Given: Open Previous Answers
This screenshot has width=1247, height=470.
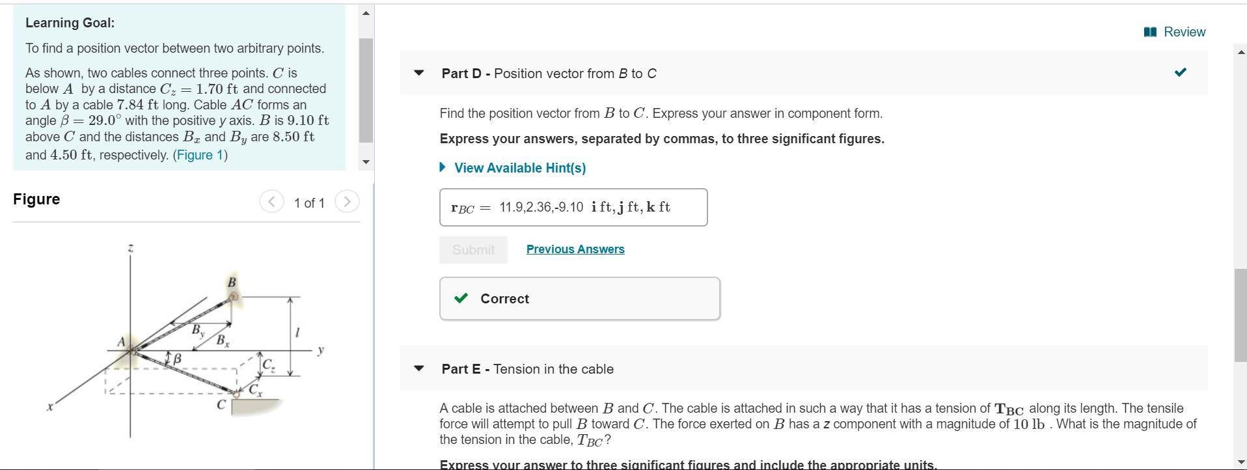Looking at the screenshot, I should pos(575,249).
